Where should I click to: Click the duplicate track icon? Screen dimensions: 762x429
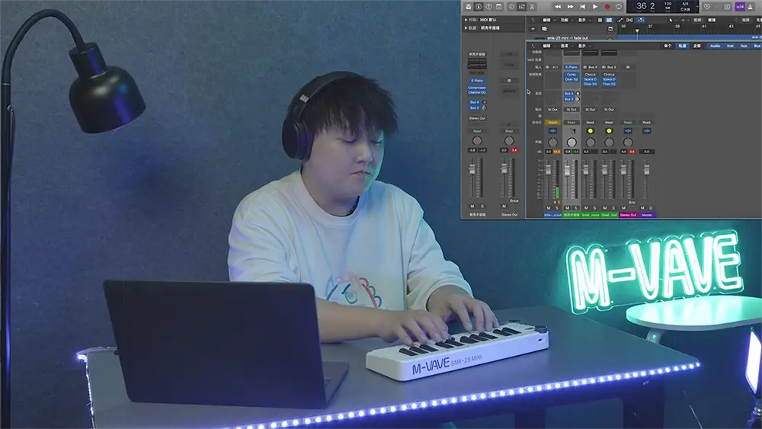[544, 29]
